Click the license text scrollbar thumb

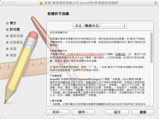pos(152,48)
